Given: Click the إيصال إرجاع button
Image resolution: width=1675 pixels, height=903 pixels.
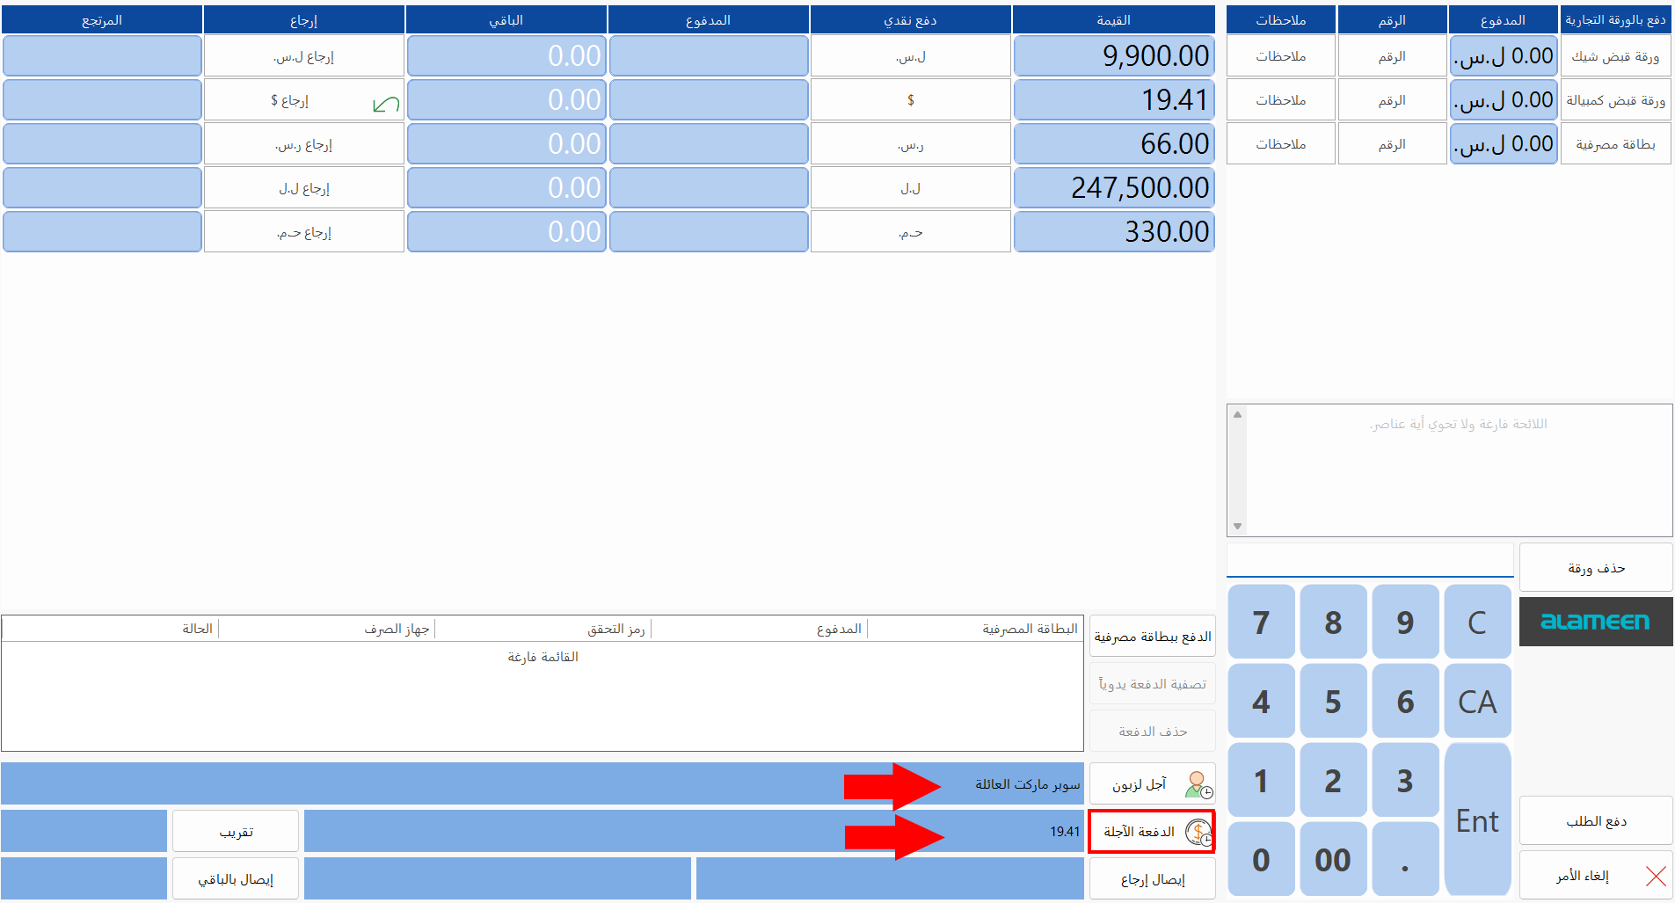Looking at the screenshot, I should coord(1152,879).
